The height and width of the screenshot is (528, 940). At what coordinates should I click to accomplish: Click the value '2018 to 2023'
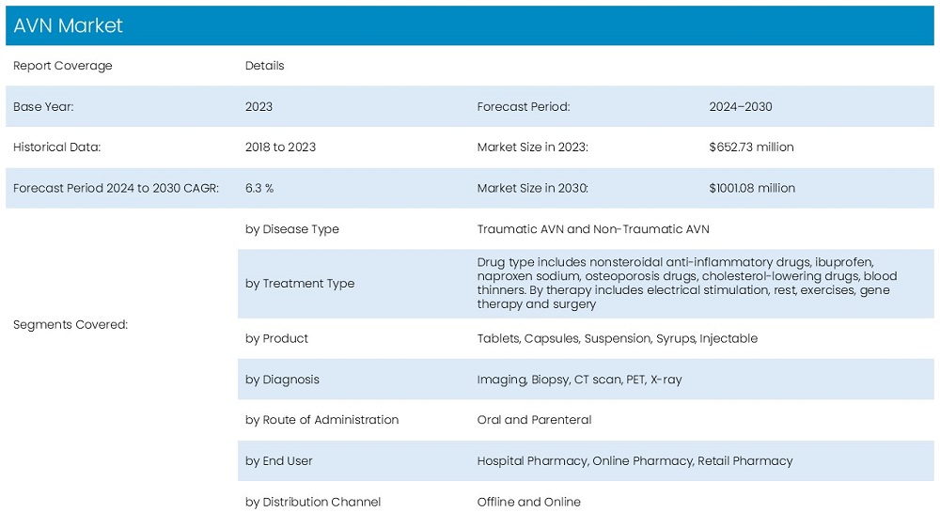pos(280,147)
